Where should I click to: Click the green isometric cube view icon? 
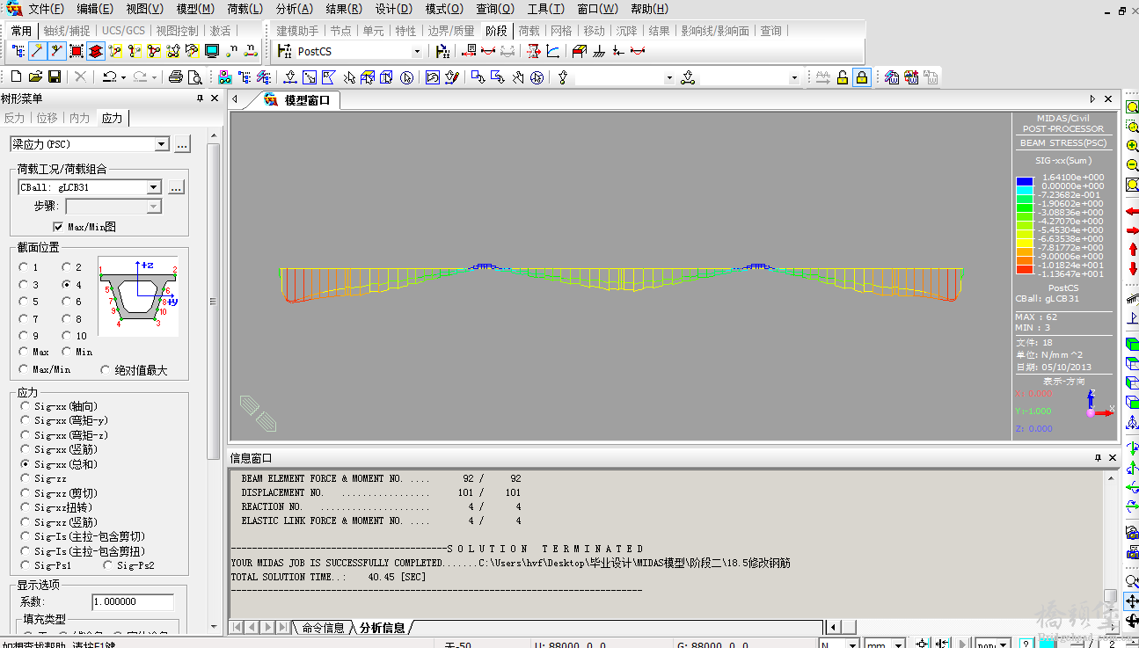click(1132, 344)
